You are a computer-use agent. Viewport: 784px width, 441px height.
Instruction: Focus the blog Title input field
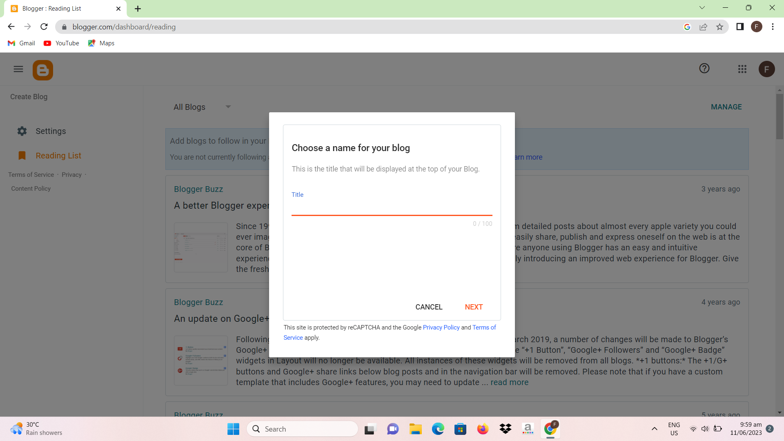pyautogui.click(x=391, y=207)
